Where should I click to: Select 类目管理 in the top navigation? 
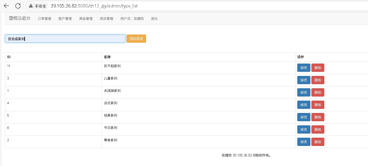[106, 19]
